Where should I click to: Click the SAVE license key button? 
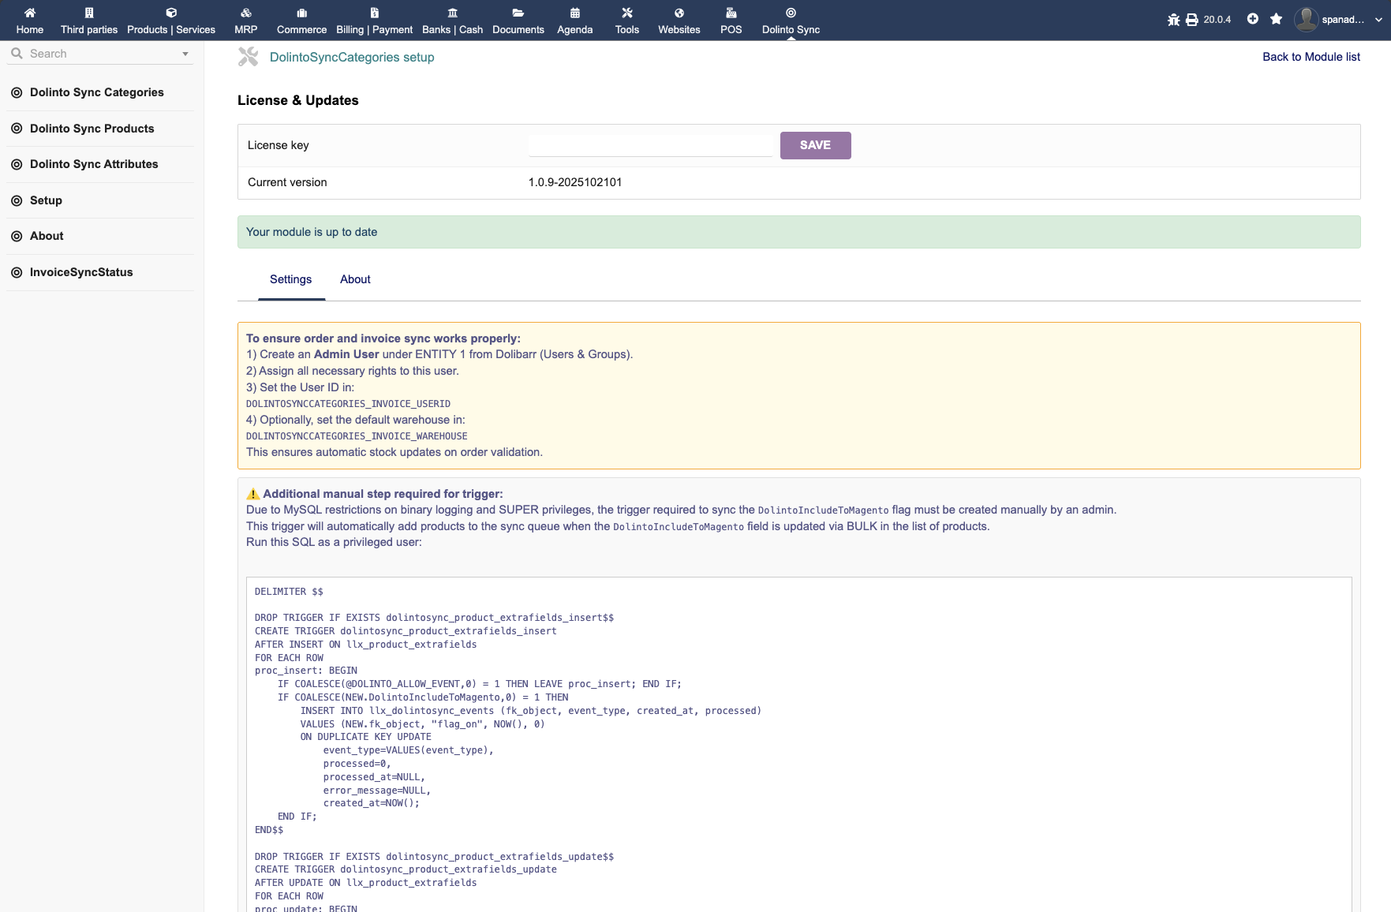(x=816, y=145)
